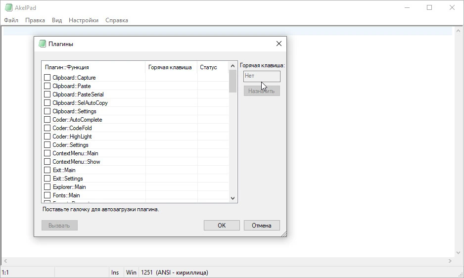The height and width of the screenshot is (278, 464).
Task: Check the Coder::HighLight checkbox
Action: [x=47, y=136]
